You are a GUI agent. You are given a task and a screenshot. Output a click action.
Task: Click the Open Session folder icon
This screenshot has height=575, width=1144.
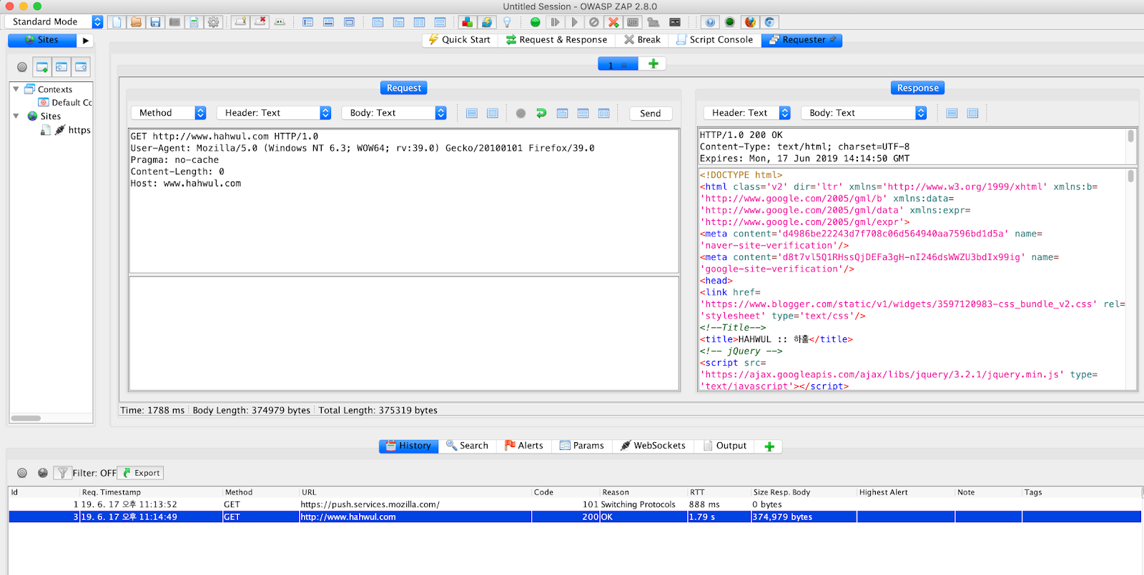pyautogui.click(x=136, y=22)
